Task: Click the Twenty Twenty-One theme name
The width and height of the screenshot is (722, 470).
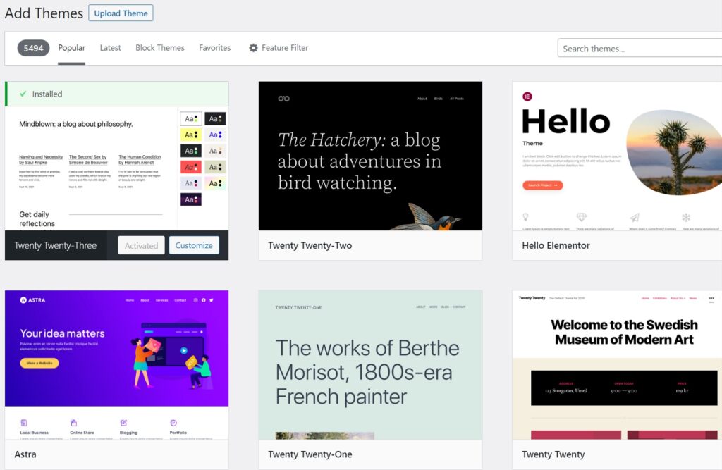Action: pyautogui.click(x=310, y=454)
